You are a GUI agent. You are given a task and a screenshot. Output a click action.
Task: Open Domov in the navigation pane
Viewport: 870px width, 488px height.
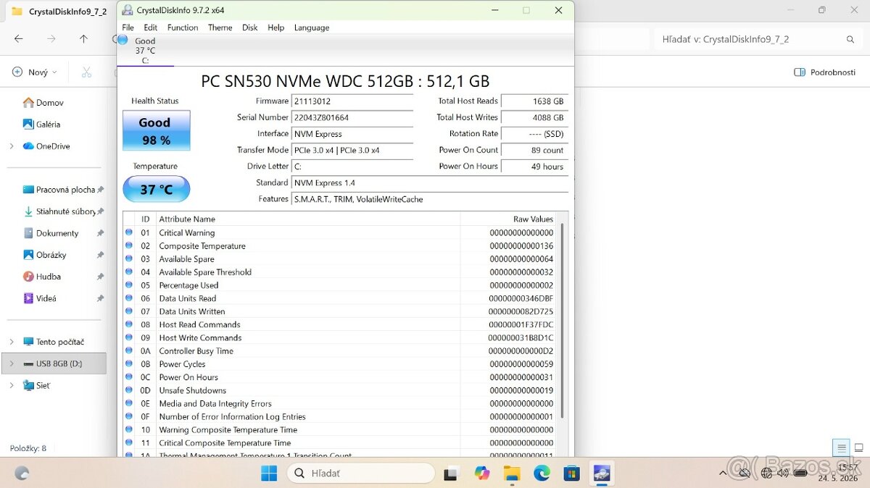[43, 103]
